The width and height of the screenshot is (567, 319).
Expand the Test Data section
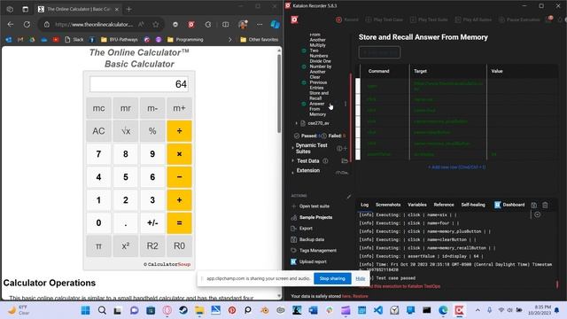click(292, 160)
